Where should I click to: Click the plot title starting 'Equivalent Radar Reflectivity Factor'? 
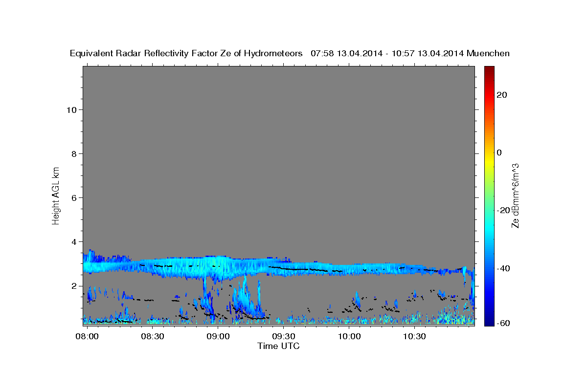(290, 54)
